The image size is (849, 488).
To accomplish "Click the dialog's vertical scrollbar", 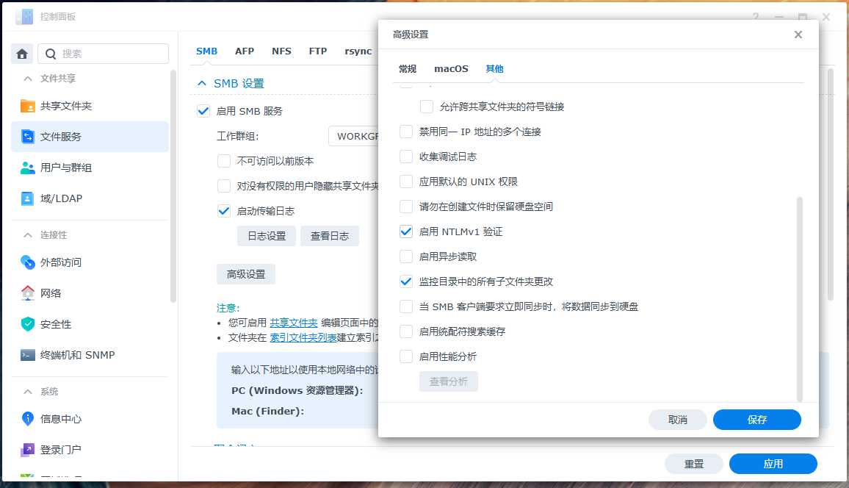I will pos(800,294).
